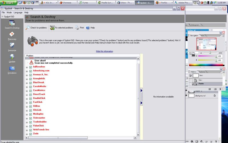The image size is (228, 143).
Task: Click Fix selected problems
Action: pyautogui.click(x=62, y=27)
